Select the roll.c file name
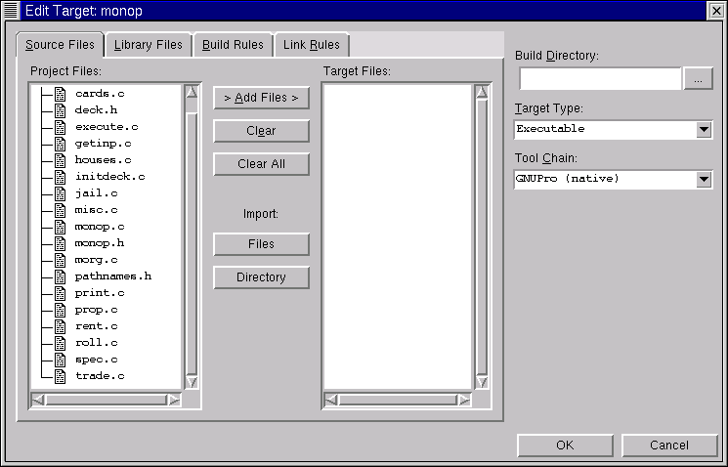728x467 pixels. (96, 343)
